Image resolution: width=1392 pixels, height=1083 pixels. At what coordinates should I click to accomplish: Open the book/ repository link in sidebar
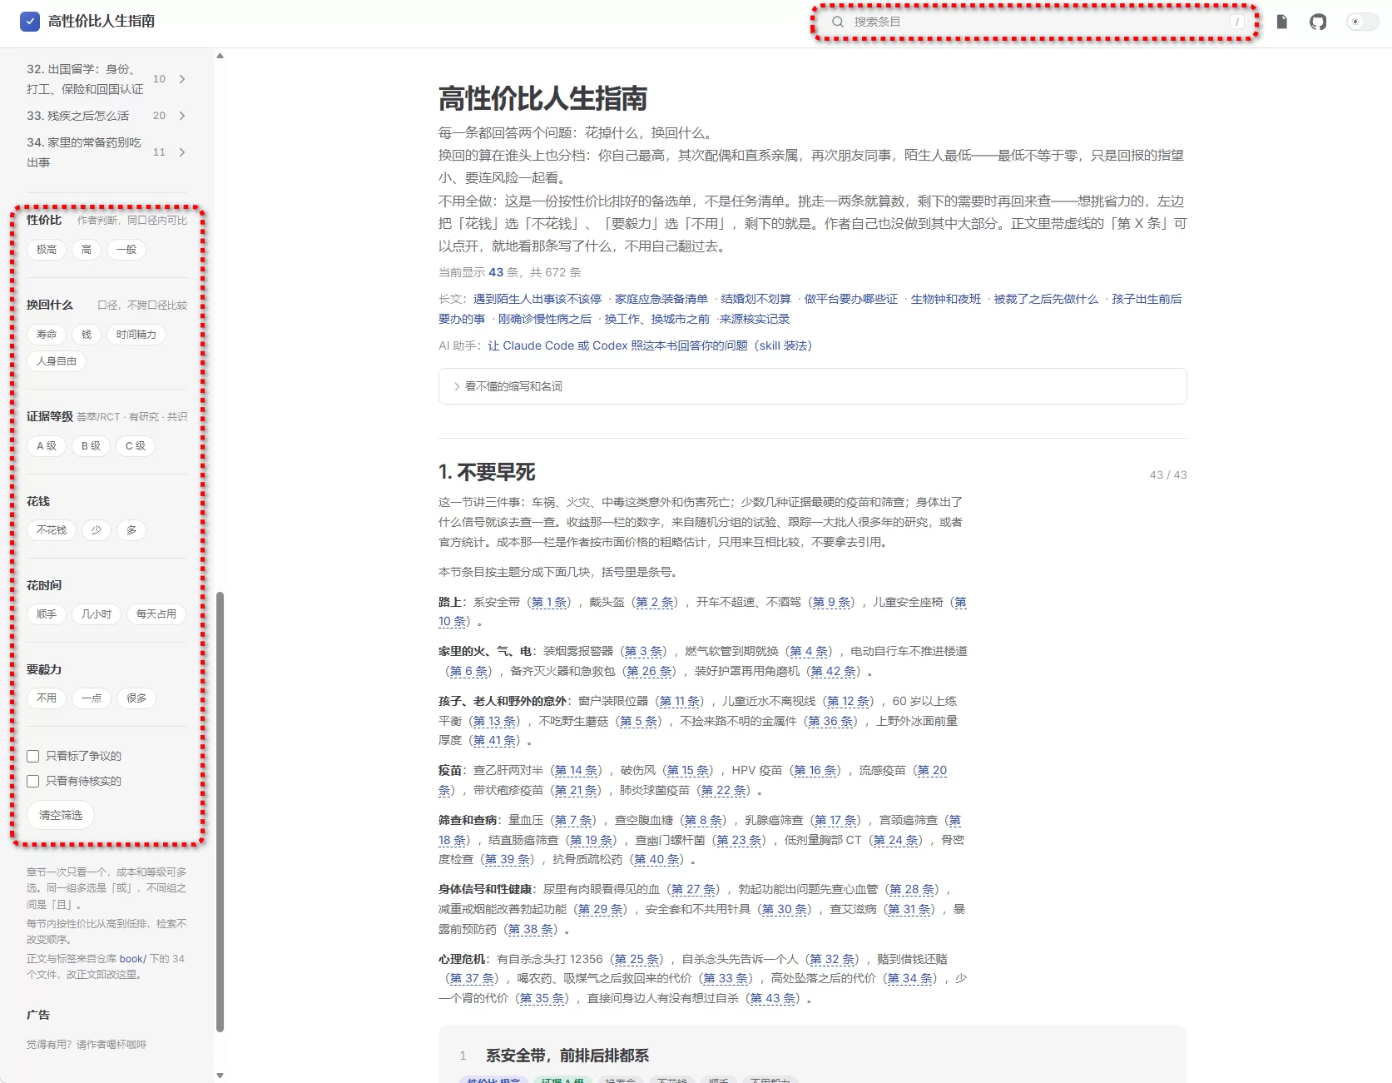click(x=132, y=959)
